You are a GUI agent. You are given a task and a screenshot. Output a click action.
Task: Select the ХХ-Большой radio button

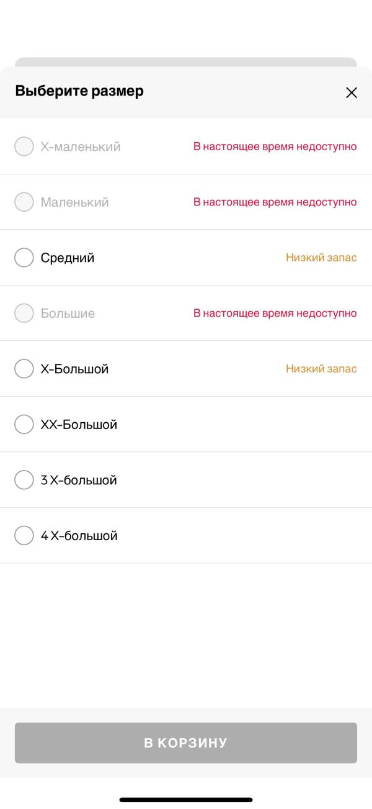pos(24,425)
